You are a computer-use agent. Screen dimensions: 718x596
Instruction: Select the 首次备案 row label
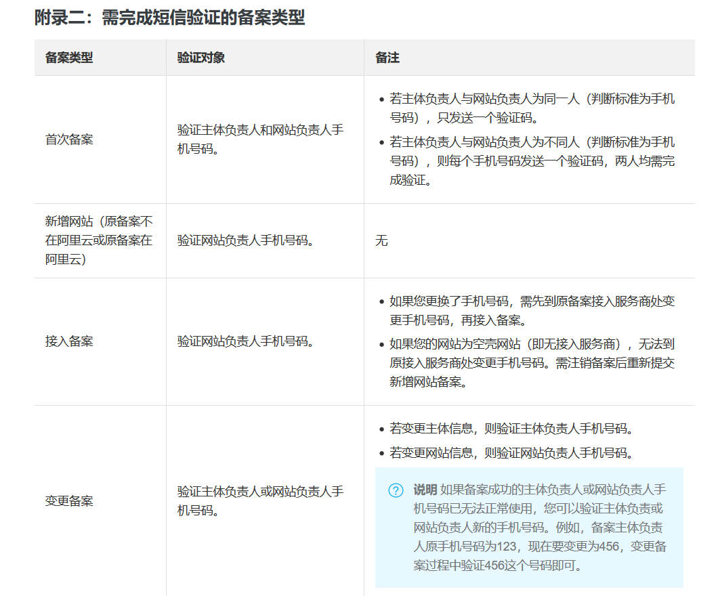(69, 139)
